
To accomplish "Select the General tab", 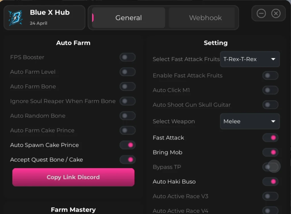I will [128, 18].
